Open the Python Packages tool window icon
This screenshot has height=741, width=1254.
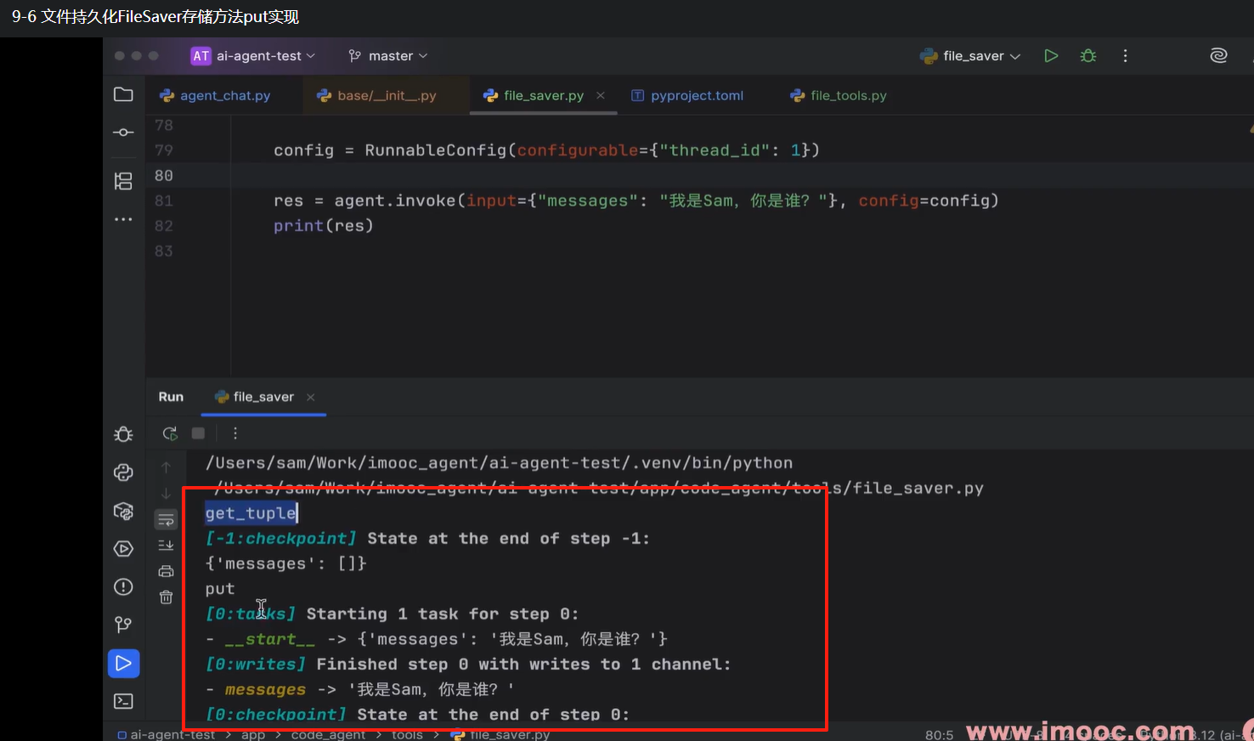[x=123, y=511]
